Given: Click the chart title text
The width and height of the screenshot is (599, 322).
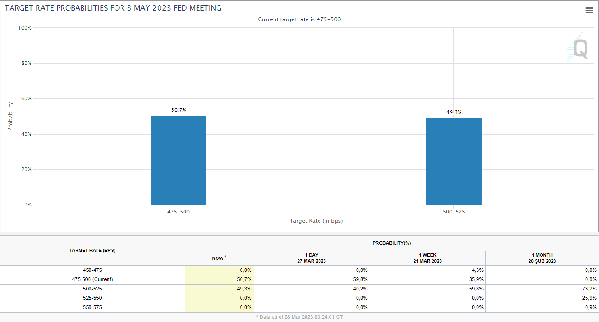Looking at the screenshot, I should tap(113, 8).
